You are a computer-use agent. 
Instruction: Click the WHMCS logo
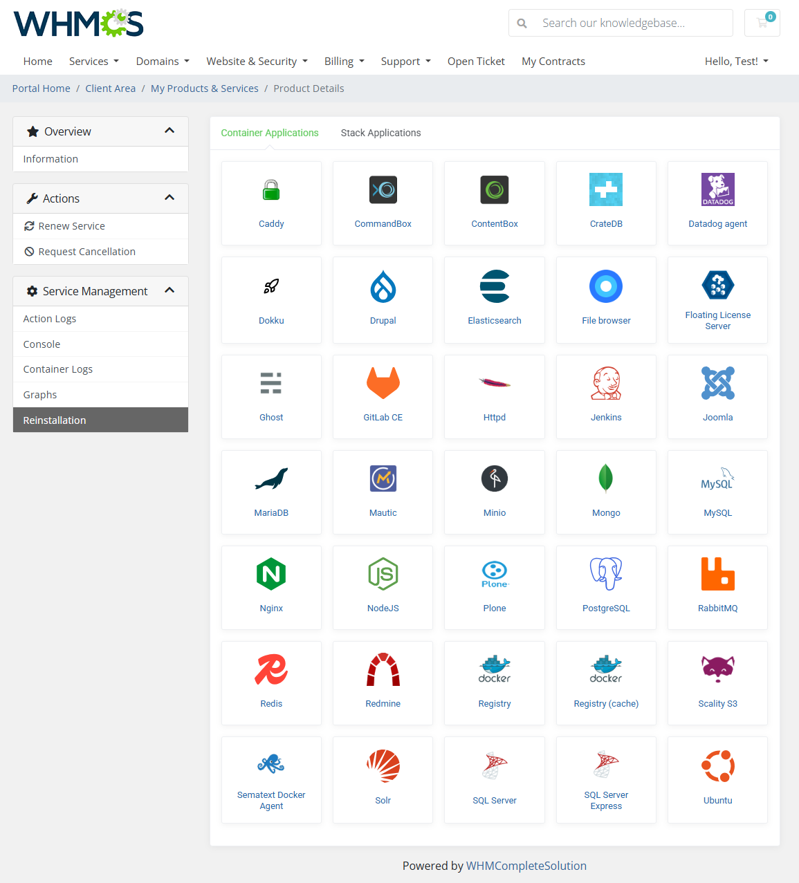pyautogui.click(x=78, y=23)
